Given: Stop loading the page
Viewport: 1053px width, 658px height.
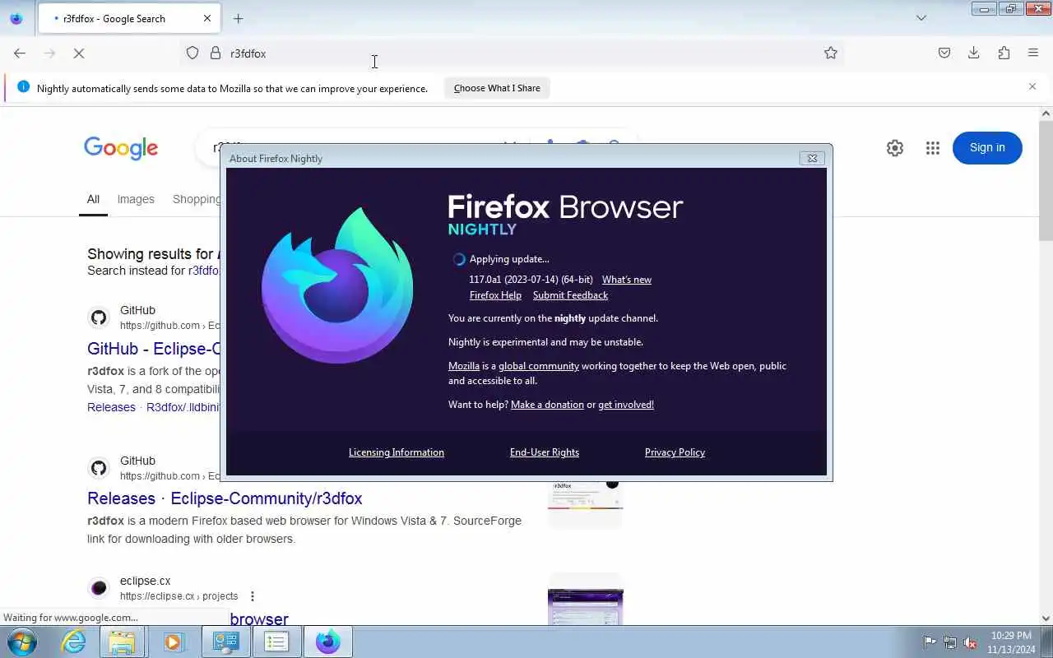Looking at the screenshot, I should (79, 53).
